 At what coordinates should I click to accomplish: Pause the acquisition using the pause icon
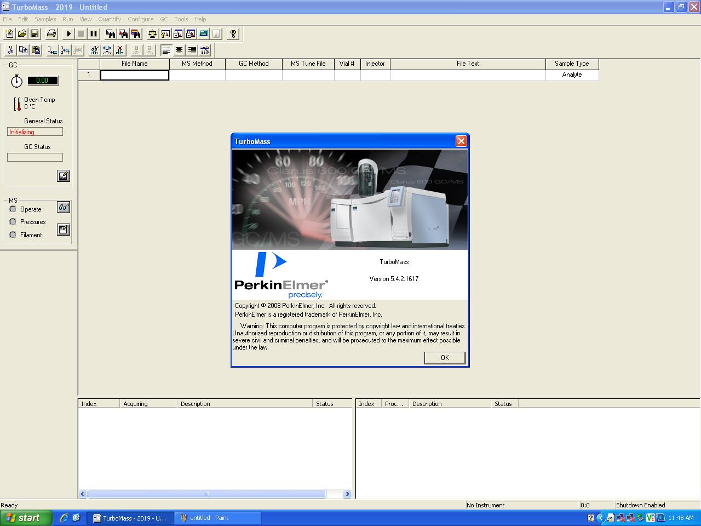pyautogui.click(x=93, y=33)
